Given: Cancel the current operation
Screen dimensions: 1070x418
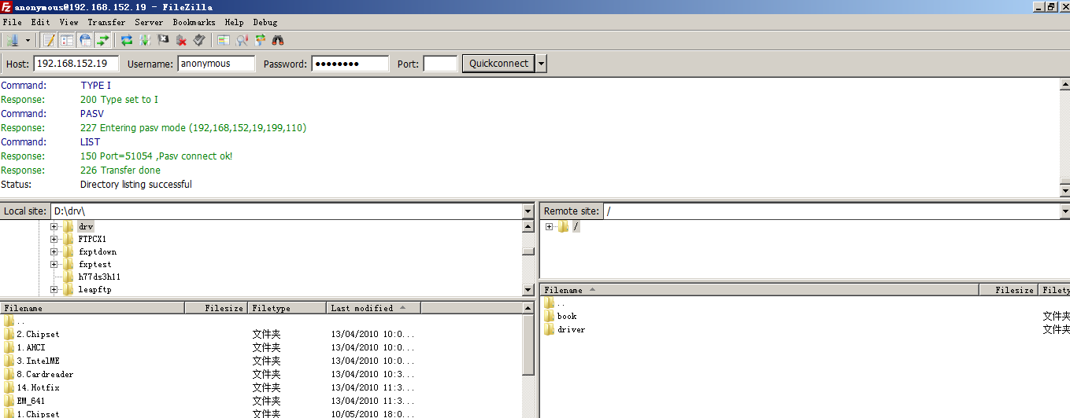Looking at the screenshot, I should coord(164,40).
